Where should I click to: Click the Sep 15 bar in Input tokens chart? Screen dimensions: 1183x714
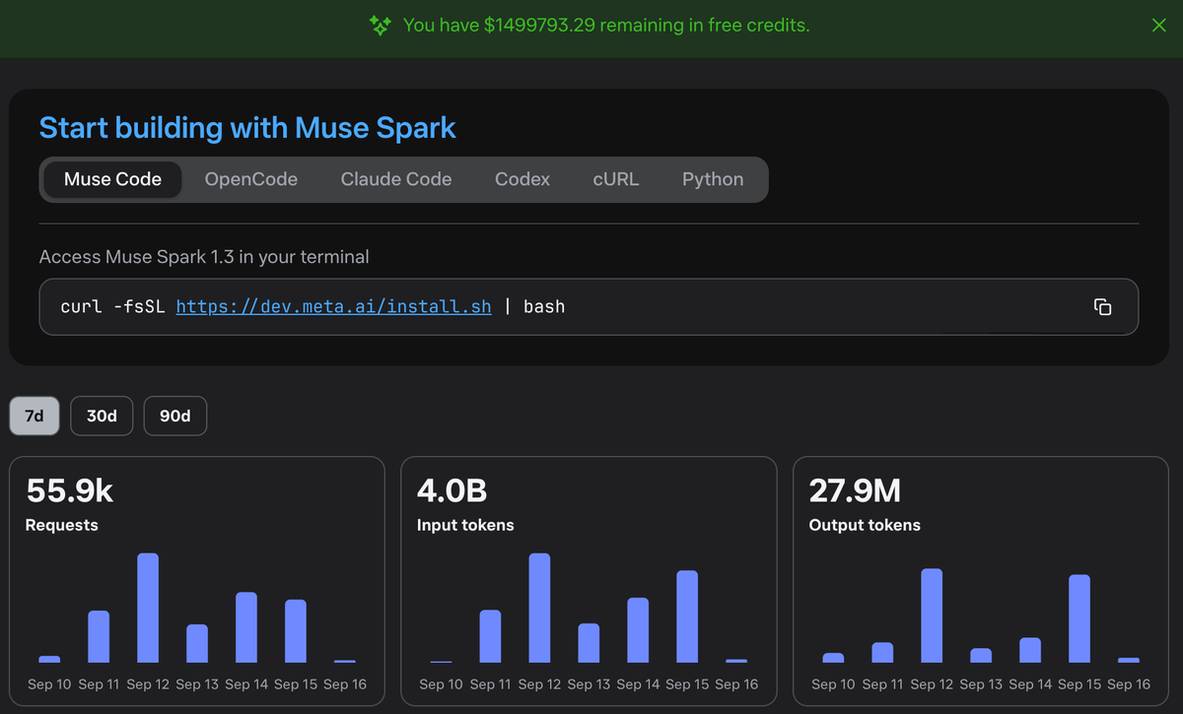pos(687,617)
